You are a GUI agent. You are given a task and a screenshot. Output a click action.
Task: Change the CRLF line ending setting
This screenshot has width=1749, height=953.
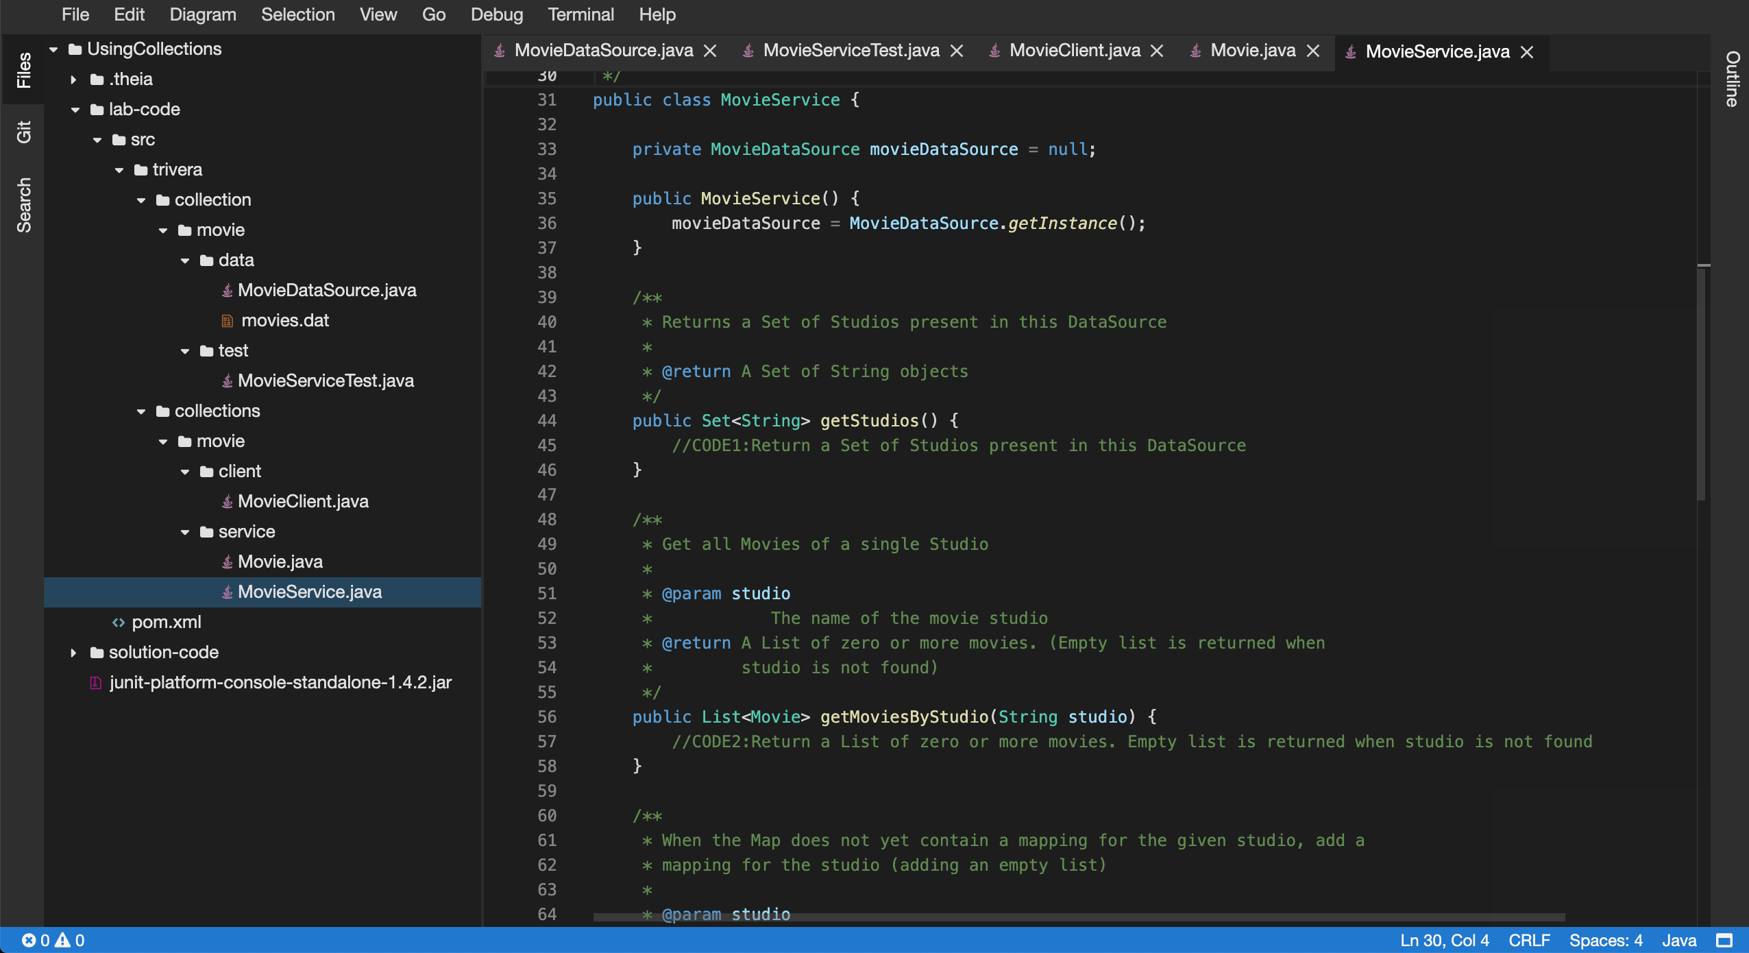click(x=1529, y=940)
